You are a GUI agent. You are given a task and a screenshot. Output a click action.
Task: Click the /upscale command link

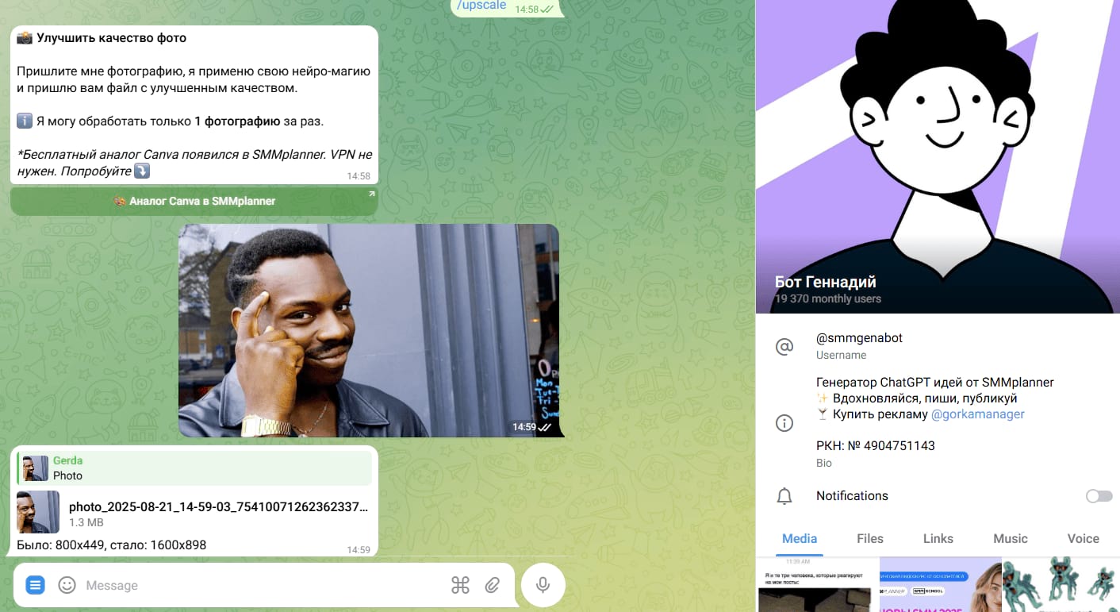coord(481,6)
